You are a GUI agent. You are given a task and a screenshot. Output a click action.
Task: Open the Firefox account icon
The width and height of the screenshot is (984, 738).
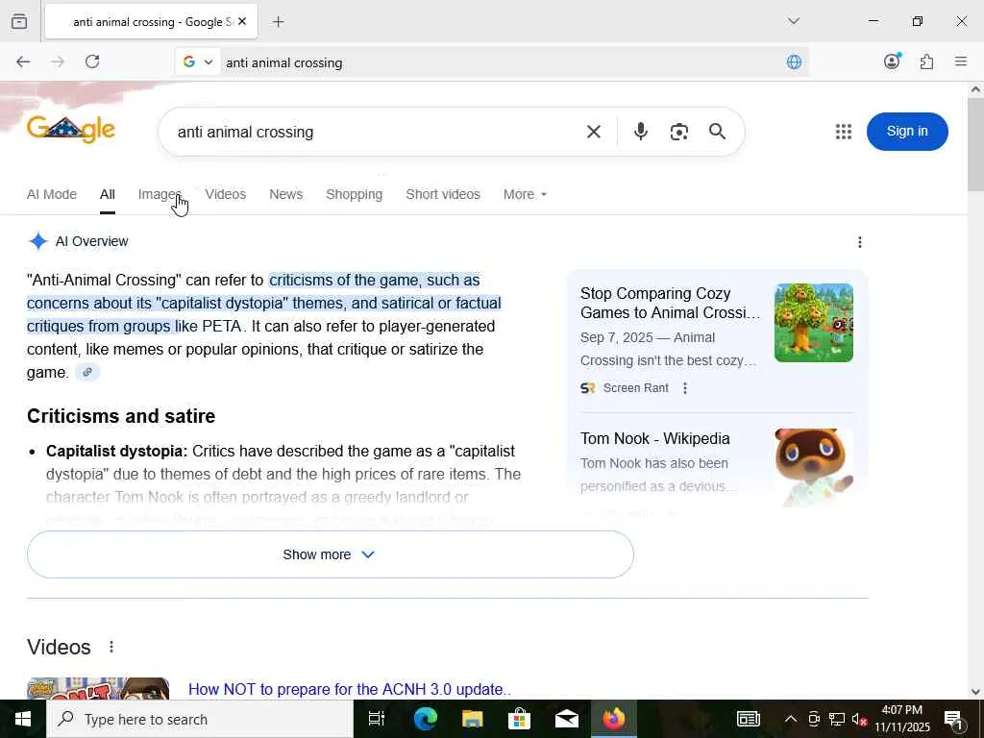pyautogui.click(x=892, y=61)
